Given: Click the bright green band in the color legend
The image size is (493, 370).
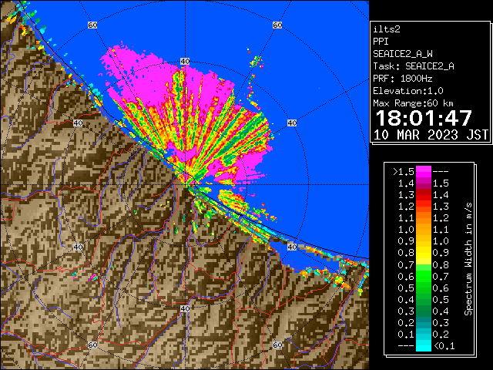Looking at the screenshot, I should point(424,276).
